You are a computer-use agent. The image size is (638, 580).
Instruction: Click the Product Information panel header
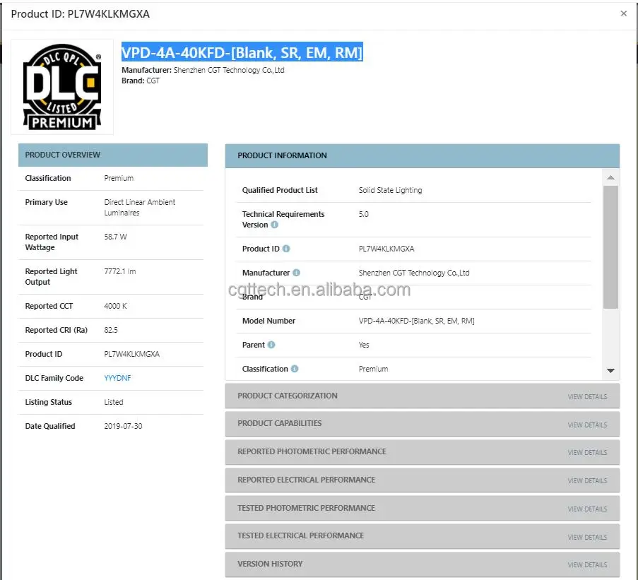pyautogui.click(x=422, y=156)
